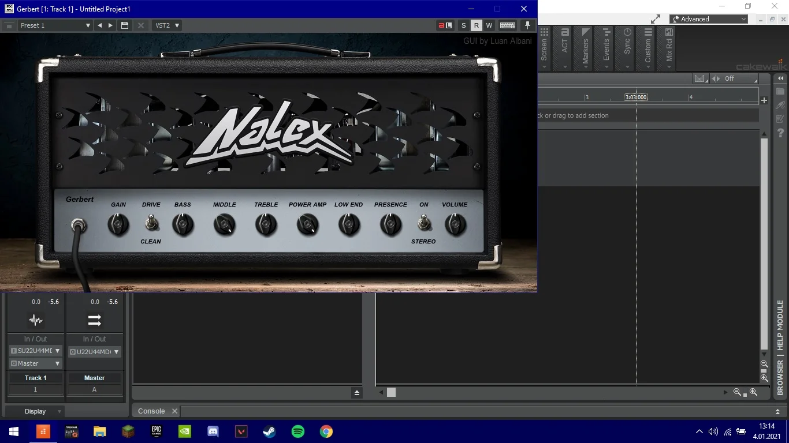Add a section with the plus icon
The image size is (789, 443).
coord(764,100)
